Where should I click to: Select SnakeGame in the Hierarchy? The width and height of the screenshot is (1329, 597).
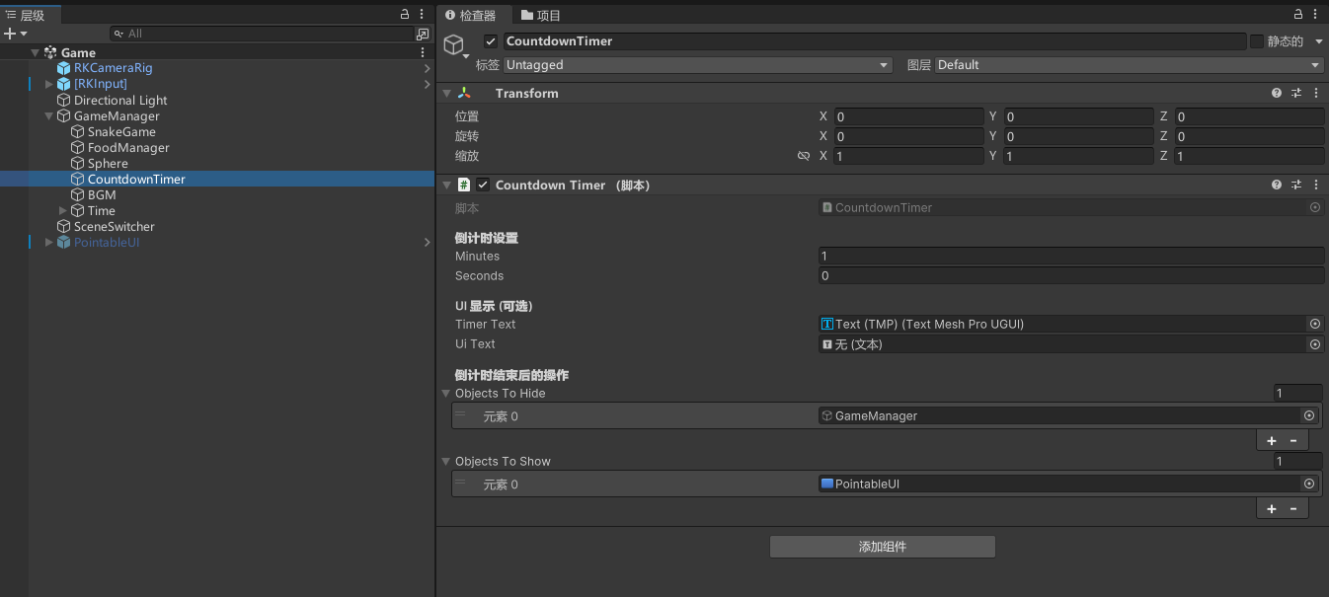(121, 131)
